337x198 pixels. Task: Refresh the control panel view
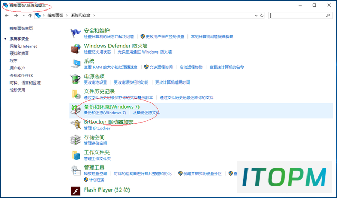click(262, 15)
